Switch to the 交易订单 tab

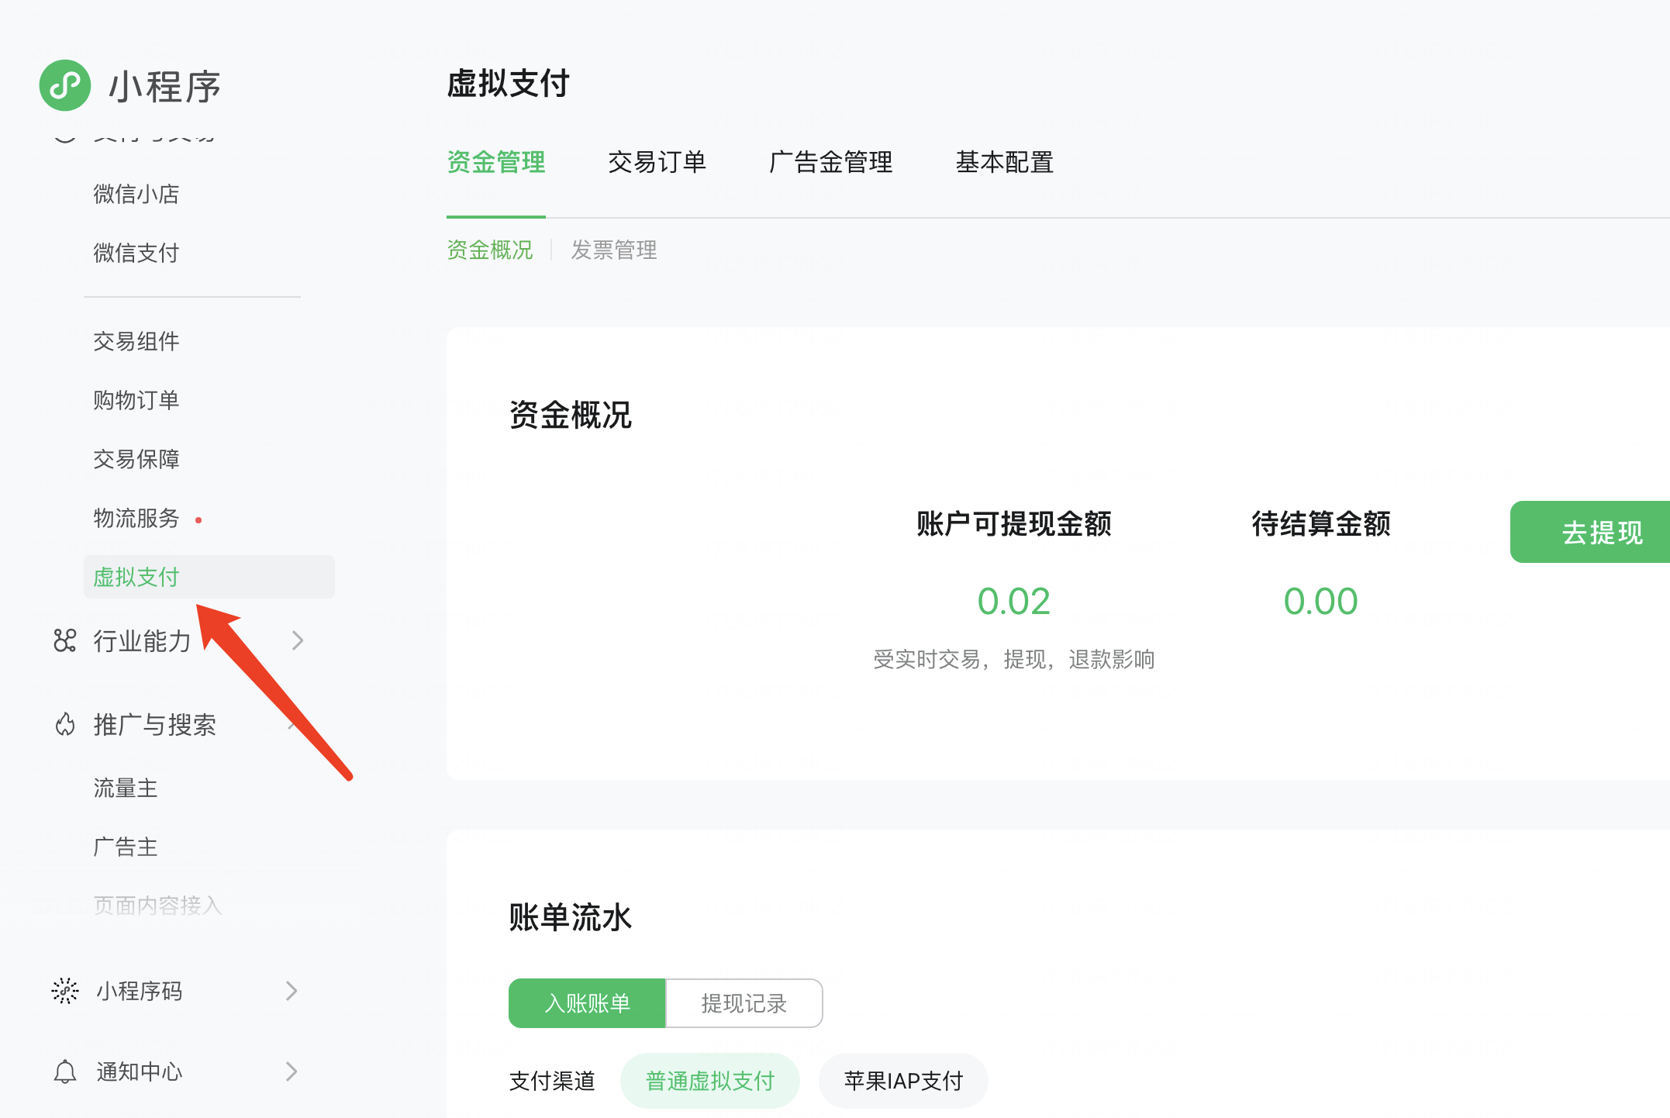(x=657, y=162)
